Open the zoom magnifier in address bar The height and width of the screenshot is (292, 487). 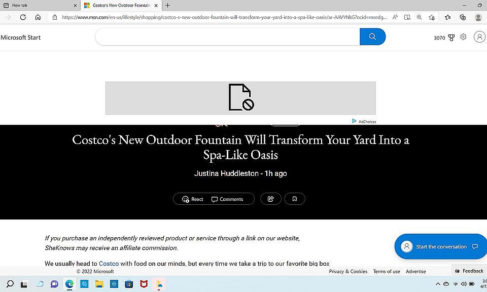pos(420,17)
